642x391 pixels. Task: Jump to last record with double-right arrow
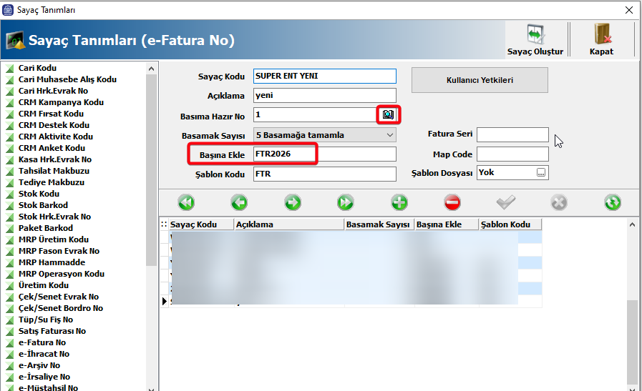pos(346,202)
